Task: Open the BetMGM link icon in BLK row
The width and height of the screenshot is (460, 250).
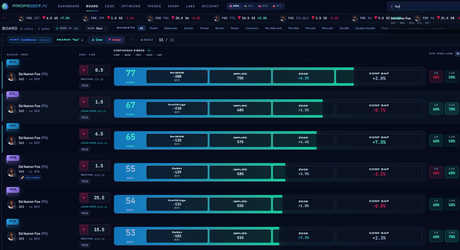Action: tap(205, 72)
